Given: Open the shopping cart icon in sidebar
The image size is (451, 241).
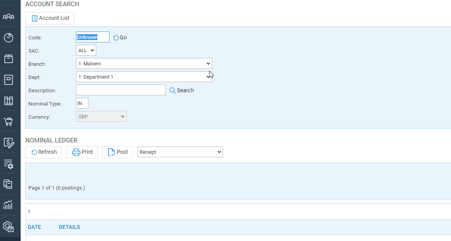Looking at the screenshot, I should [x=9, y=121].
